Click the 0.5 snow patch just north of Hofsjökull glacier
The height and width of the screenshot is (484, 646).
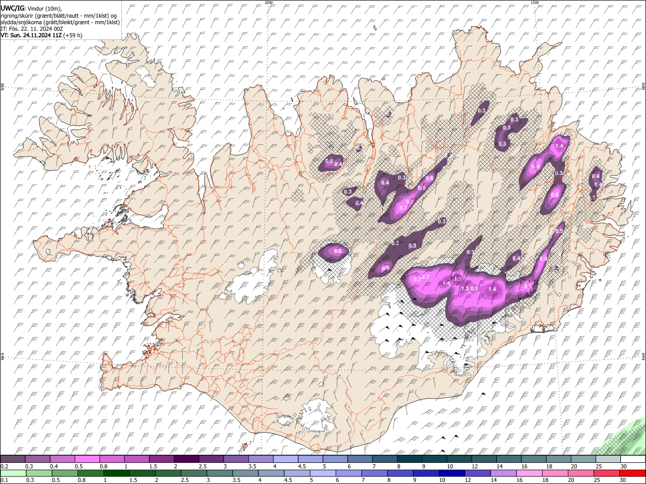click(338, 251)
